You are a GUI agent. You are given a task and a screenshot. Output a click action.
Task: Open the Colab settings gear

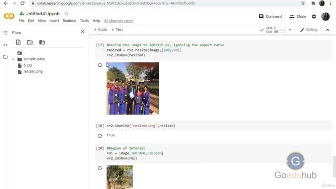pyautogui.click(x=314, y=16)
